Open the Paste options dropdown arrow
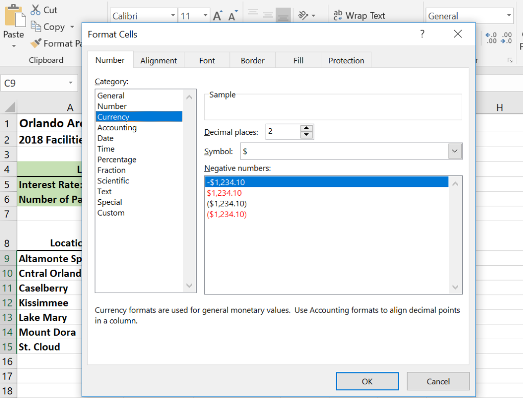The image size is (523, 398). click(x=14, y=46)
